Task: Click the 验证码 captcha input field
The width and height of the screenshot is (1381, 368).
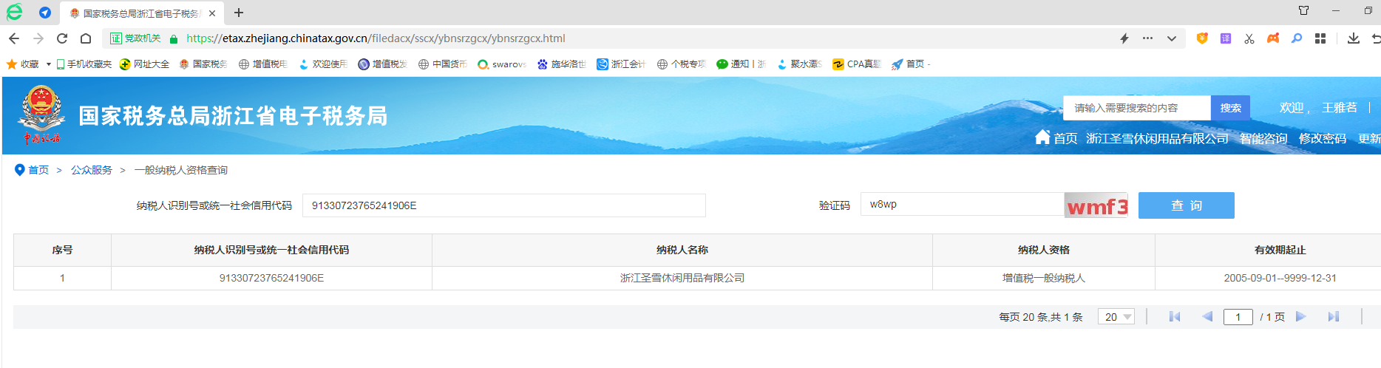Action: 961,205
